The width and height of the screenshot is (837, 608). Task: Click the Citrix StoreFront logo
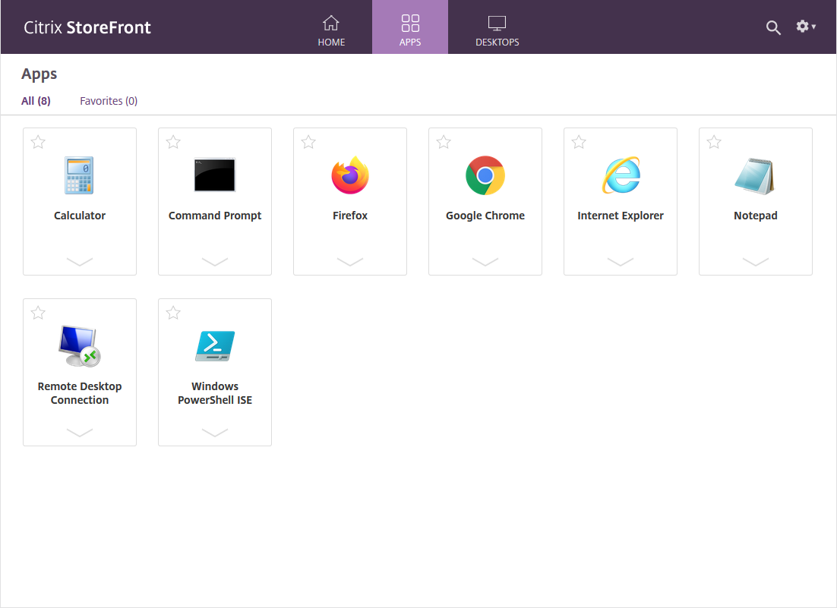[87, 27]
